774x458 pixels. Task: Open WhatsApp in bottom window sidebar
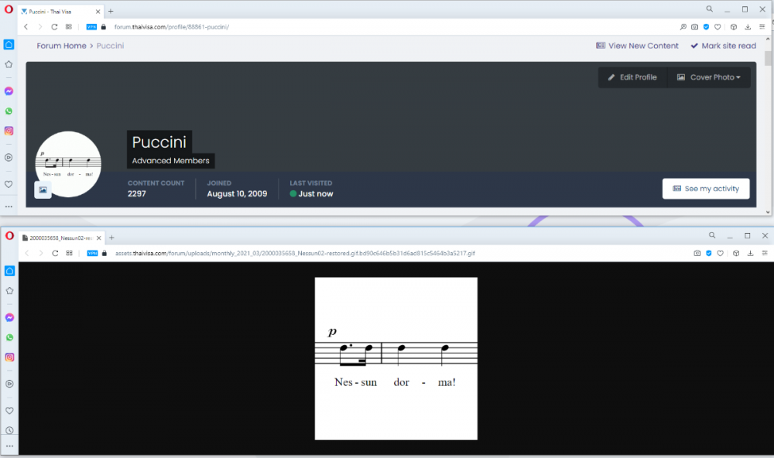9,337
